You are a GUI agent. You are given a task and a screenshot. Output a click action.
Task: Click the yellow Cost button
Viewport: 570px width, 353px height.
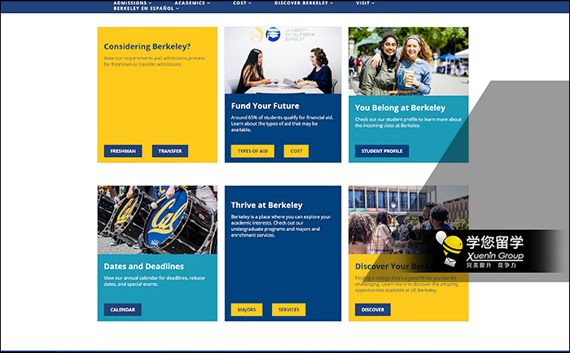[296, 151]
